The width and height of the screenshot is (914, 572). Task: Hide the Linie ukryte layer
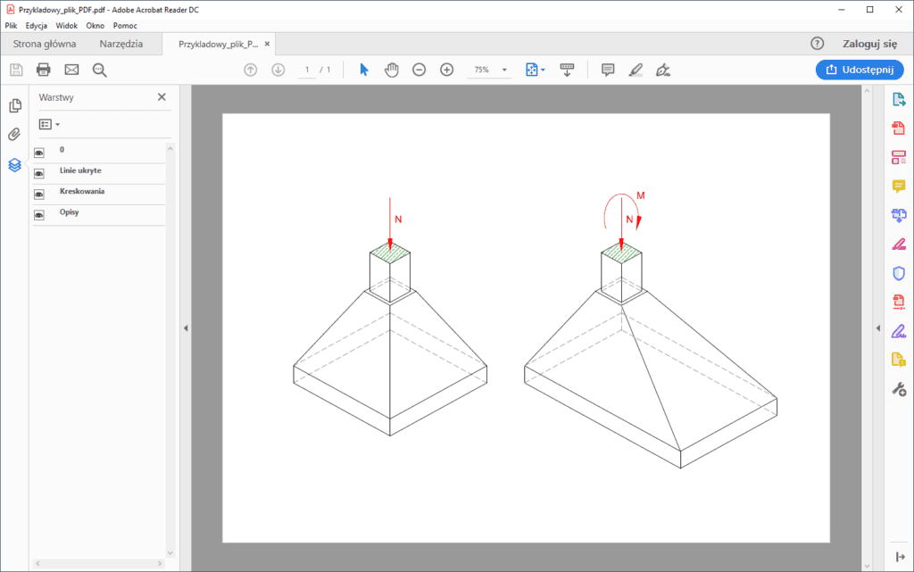[x=39, y=173]
